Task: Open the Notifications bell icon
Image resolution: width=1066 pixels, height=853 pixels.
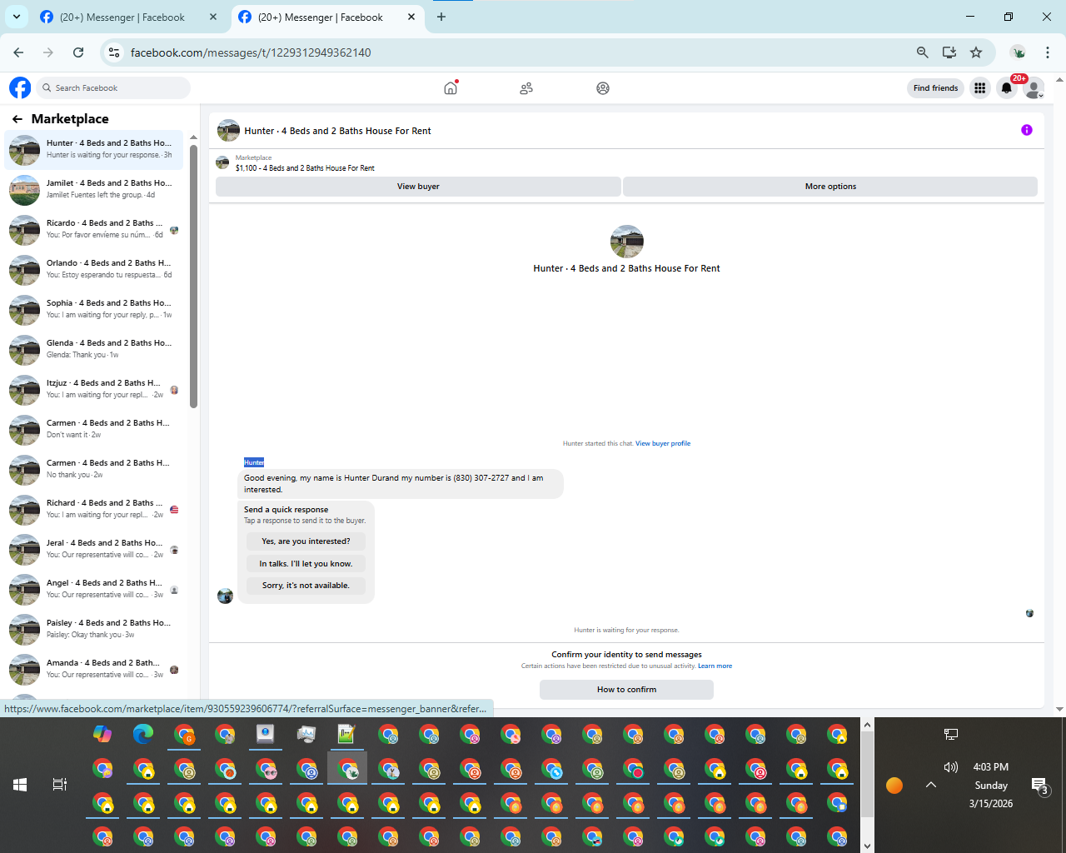Action: [x=1007, y=88]
